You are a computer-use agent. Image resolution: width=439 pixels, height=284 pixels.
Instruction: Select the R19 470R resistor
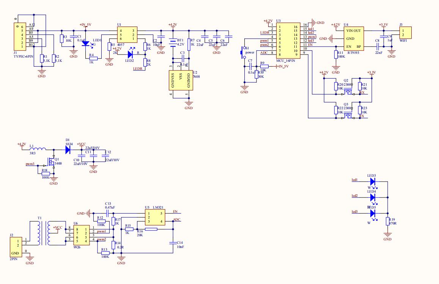[x=387, y=221]
